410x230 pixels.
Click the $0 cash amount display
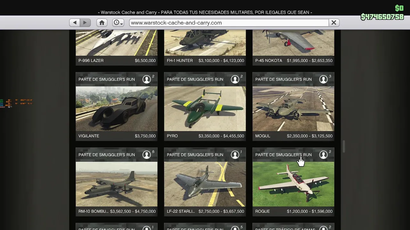pos(399,8)
